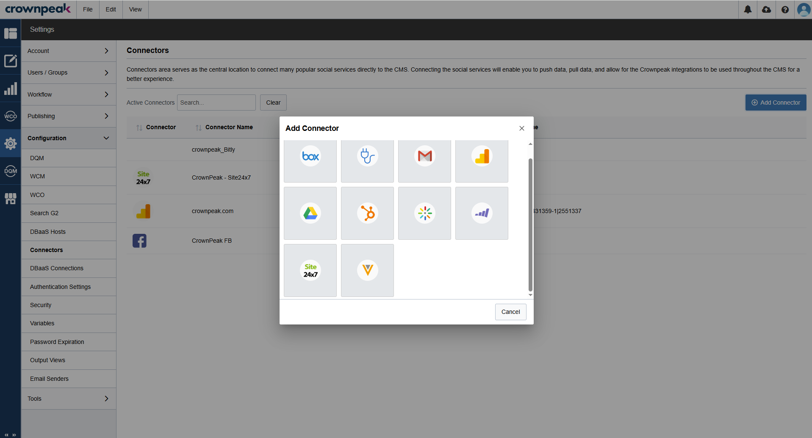
Task: Choose the plug custom connector tile
Action: (367, 161)
